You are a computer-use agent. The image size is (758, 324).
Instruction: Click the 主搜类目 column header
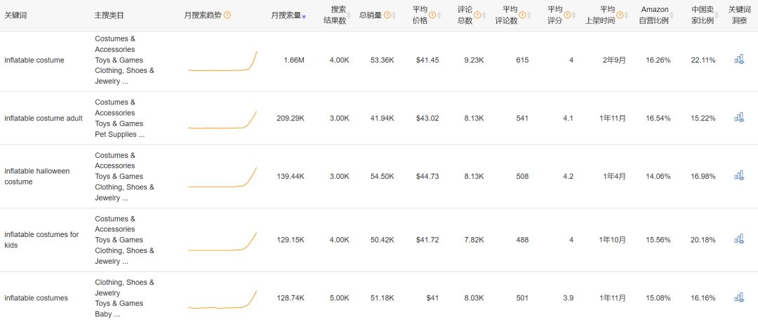109,15
